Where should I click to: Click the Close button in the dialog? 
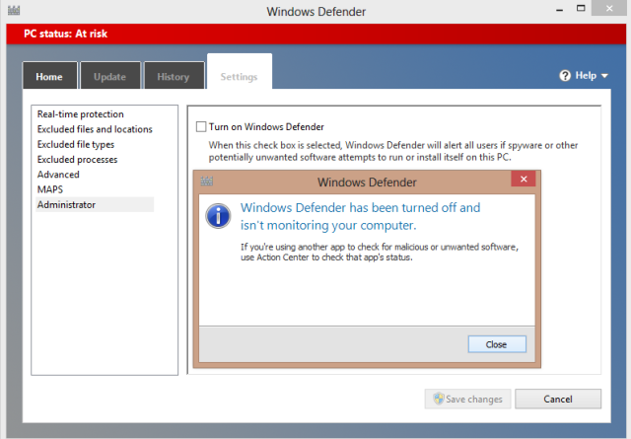point(497,344)
